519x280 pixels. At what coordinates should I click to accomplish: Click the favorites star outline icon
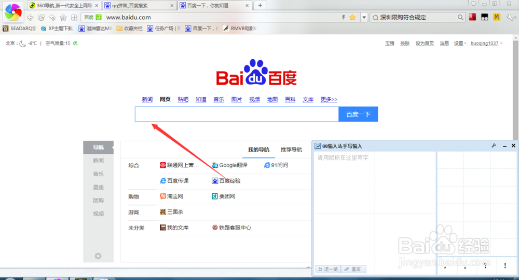tap(63, 18)
